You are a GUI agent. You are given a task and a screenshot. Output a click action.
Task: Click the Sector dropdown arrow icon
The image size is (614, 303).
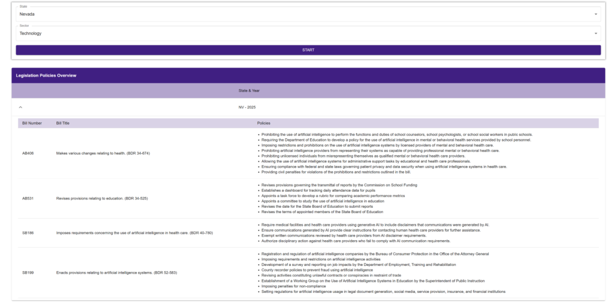pos(595,34)
